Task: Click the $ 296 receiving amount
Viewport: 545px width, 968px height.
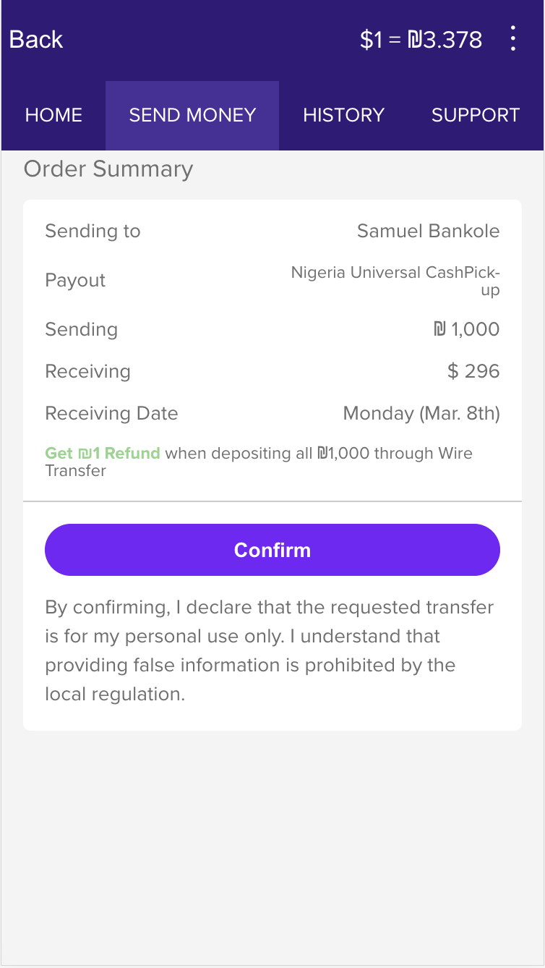Action: (473, 372)
